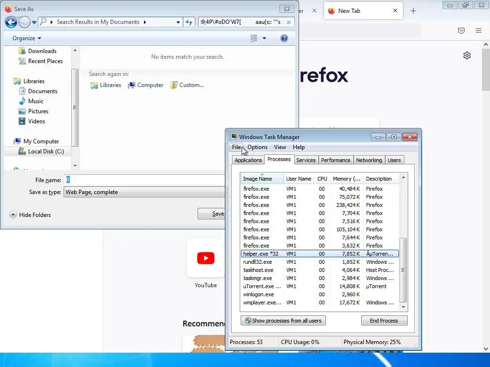This screenshot has width=490, height=367.
Task: Click the File name input field
Action: 145,180
